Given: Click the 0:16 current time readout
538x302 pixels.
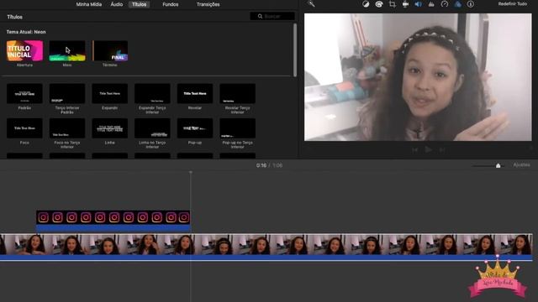Looking at the screenshot, I should (261, 165).
